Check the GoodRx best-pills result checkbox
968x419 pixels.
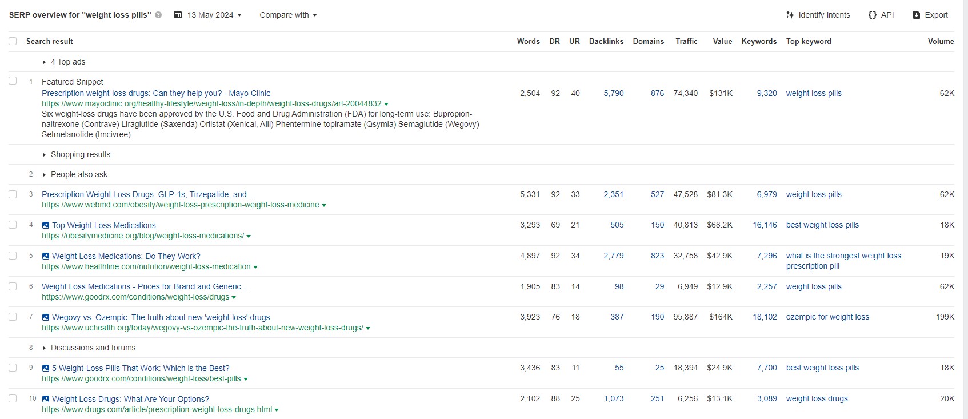(13, 368)
